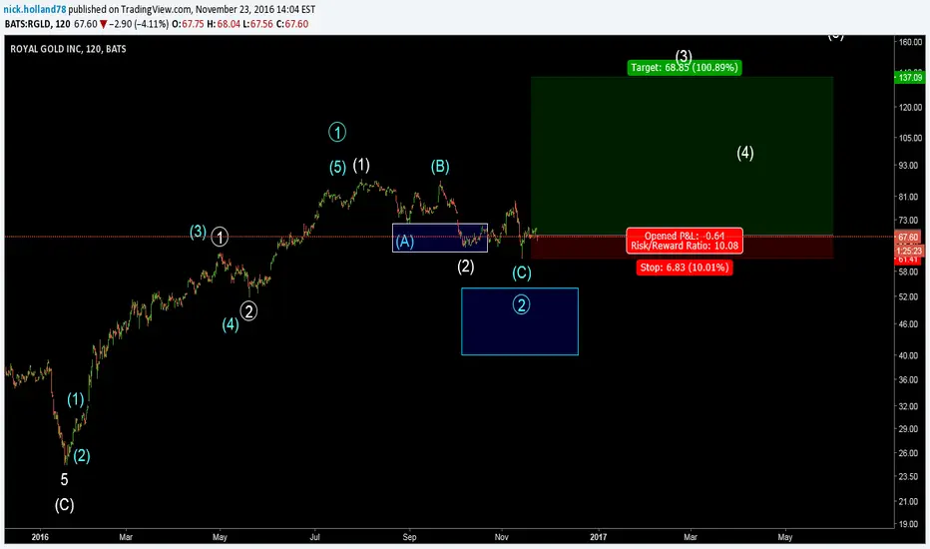This screenshot has height=549, width=930.
Task: Click the 23.50 price axis label
Action: click(908, 476)
